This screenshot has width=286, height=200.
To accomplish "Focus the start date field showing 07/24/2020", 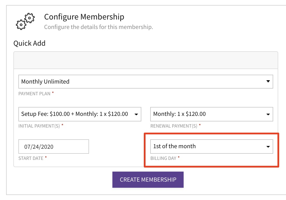I will pos(54,147).
